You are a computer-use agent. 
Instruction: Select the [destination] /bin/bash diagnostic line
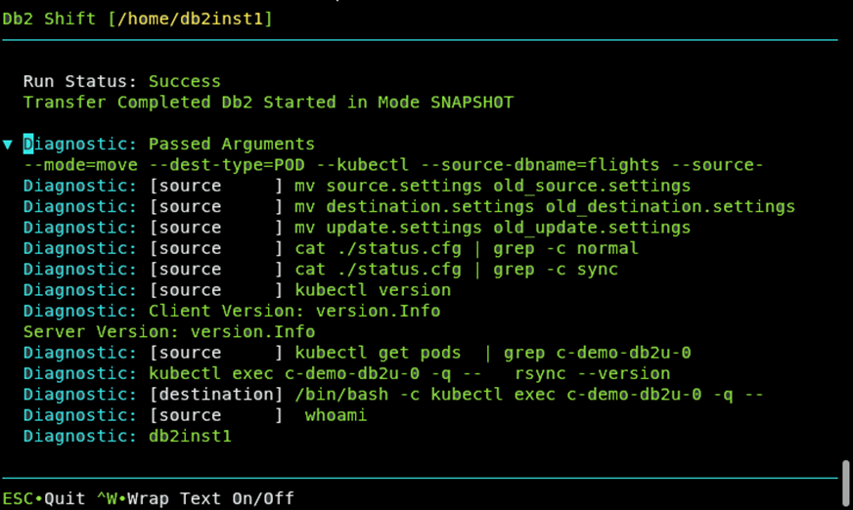(x=393, y=395)
